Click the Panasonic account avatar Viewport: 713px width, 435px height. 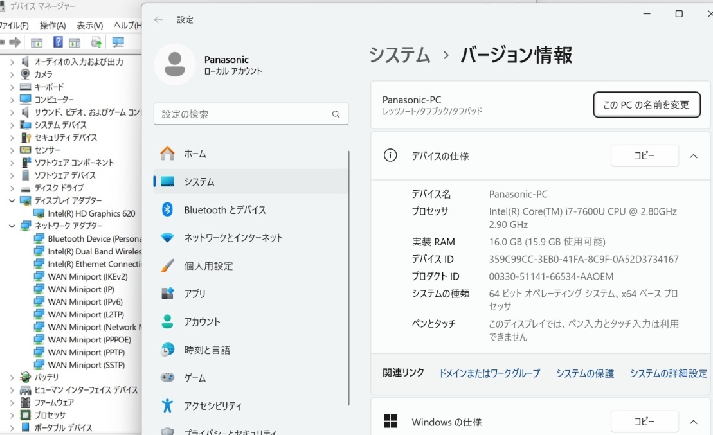pyautogui.click(x=175, y=64)
